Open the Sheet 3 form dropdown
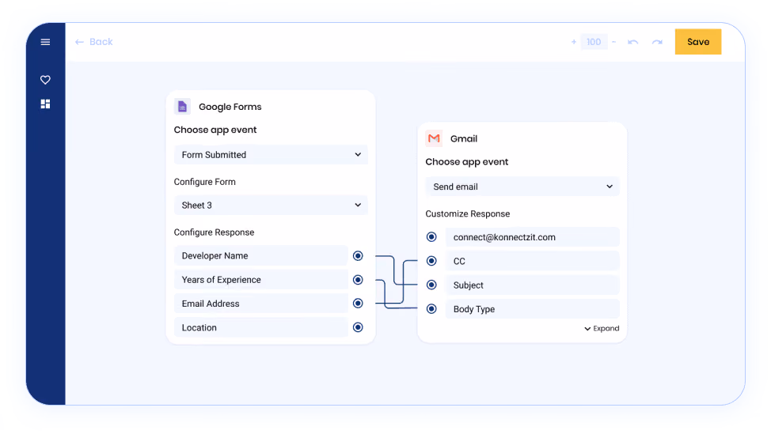This screenshot has width=771, height=434. point(271,206)
